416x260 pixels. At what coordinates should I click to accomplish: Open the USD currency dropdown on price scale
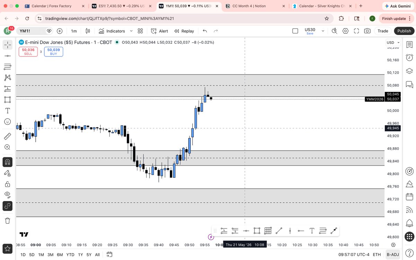(x=393, y=42)
